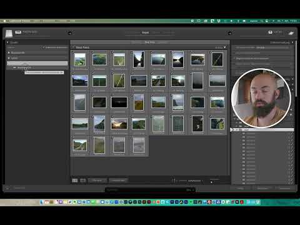Toggle the Zweite Kopie anlegen checkbox
This screenshot has height=225, width=300.
(234, 64)
